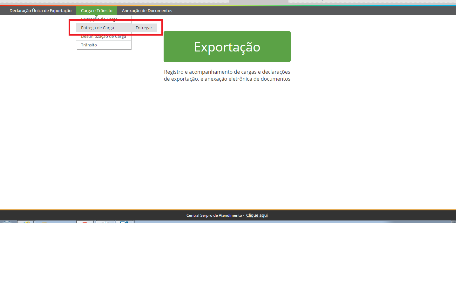Open the Declaração Única de Exportação menu
Viewport: 460px width, 286px height.
[x=40, y=10]
